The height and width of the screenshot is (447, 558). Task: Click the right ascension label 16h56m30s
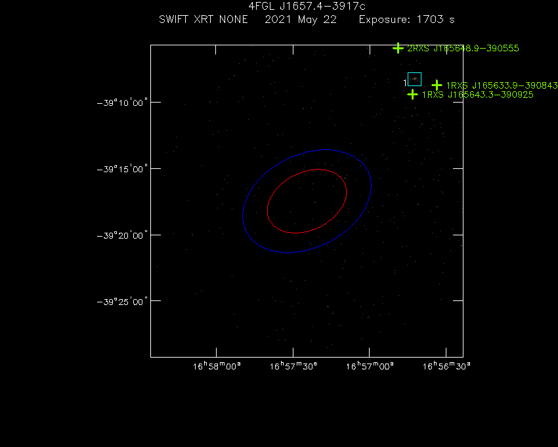click(446, 366)
